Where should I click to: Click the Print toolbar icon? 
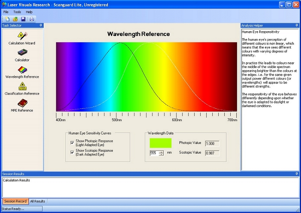[x=32, y=19]
